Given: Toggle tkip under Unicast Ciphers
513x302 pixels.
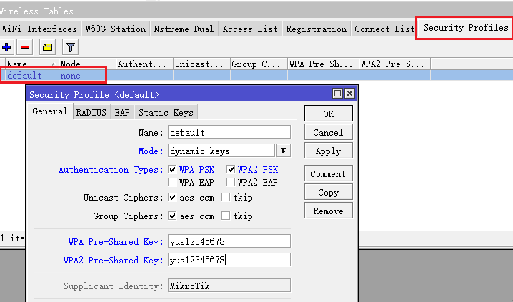Looking at the screenshot, I should point(226,197).
